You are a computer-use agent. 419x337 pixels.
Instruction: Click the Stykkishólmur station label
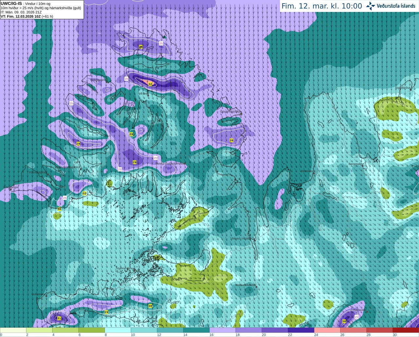click(125, 268)
